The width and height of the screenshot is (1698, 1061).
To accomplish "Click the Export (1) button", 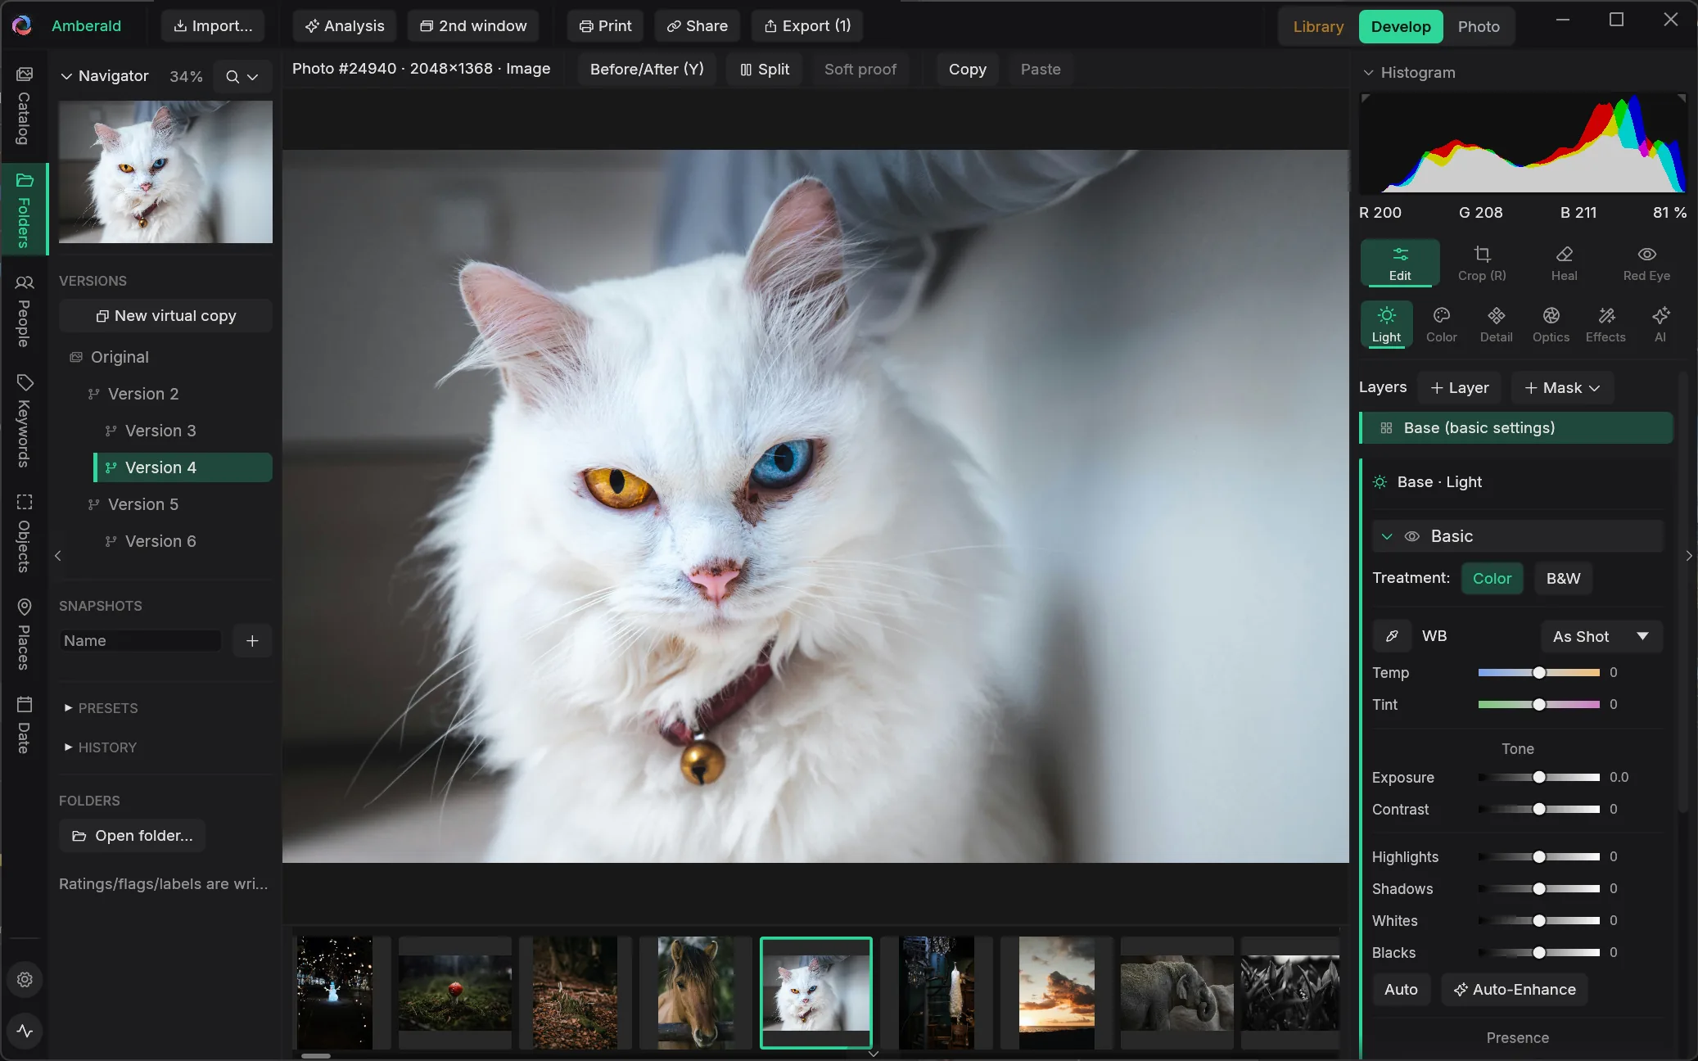I will point(807,25).
